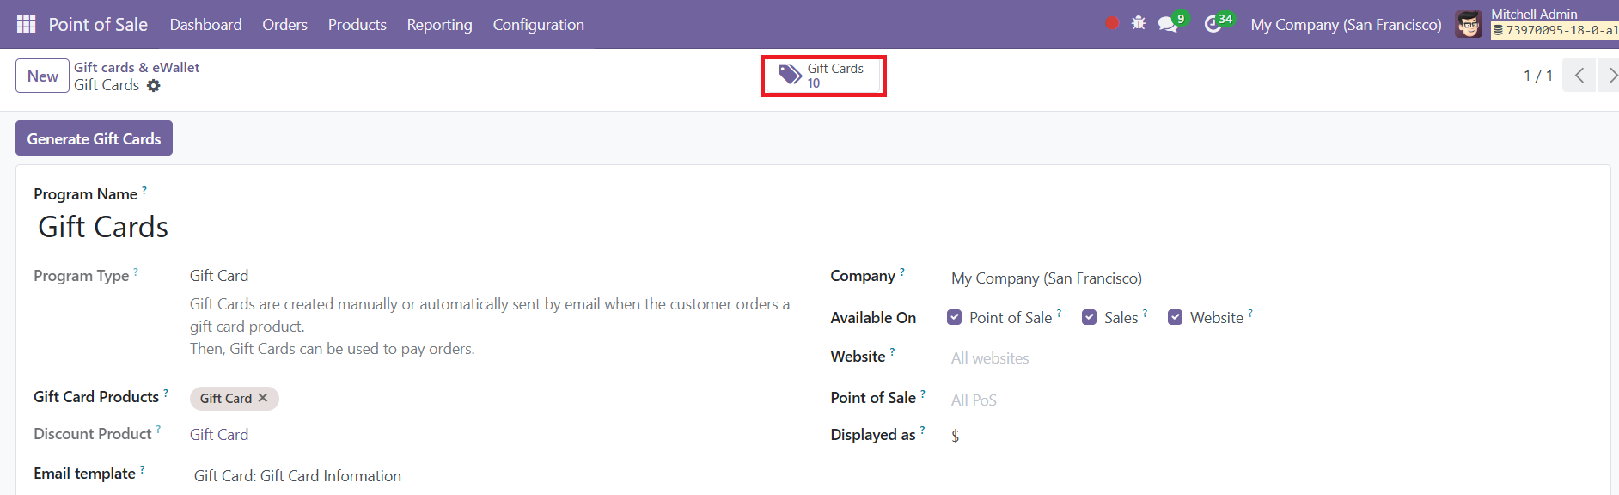
Task: Click the gear icon beside Gift Cards
Action: point(154,85)
